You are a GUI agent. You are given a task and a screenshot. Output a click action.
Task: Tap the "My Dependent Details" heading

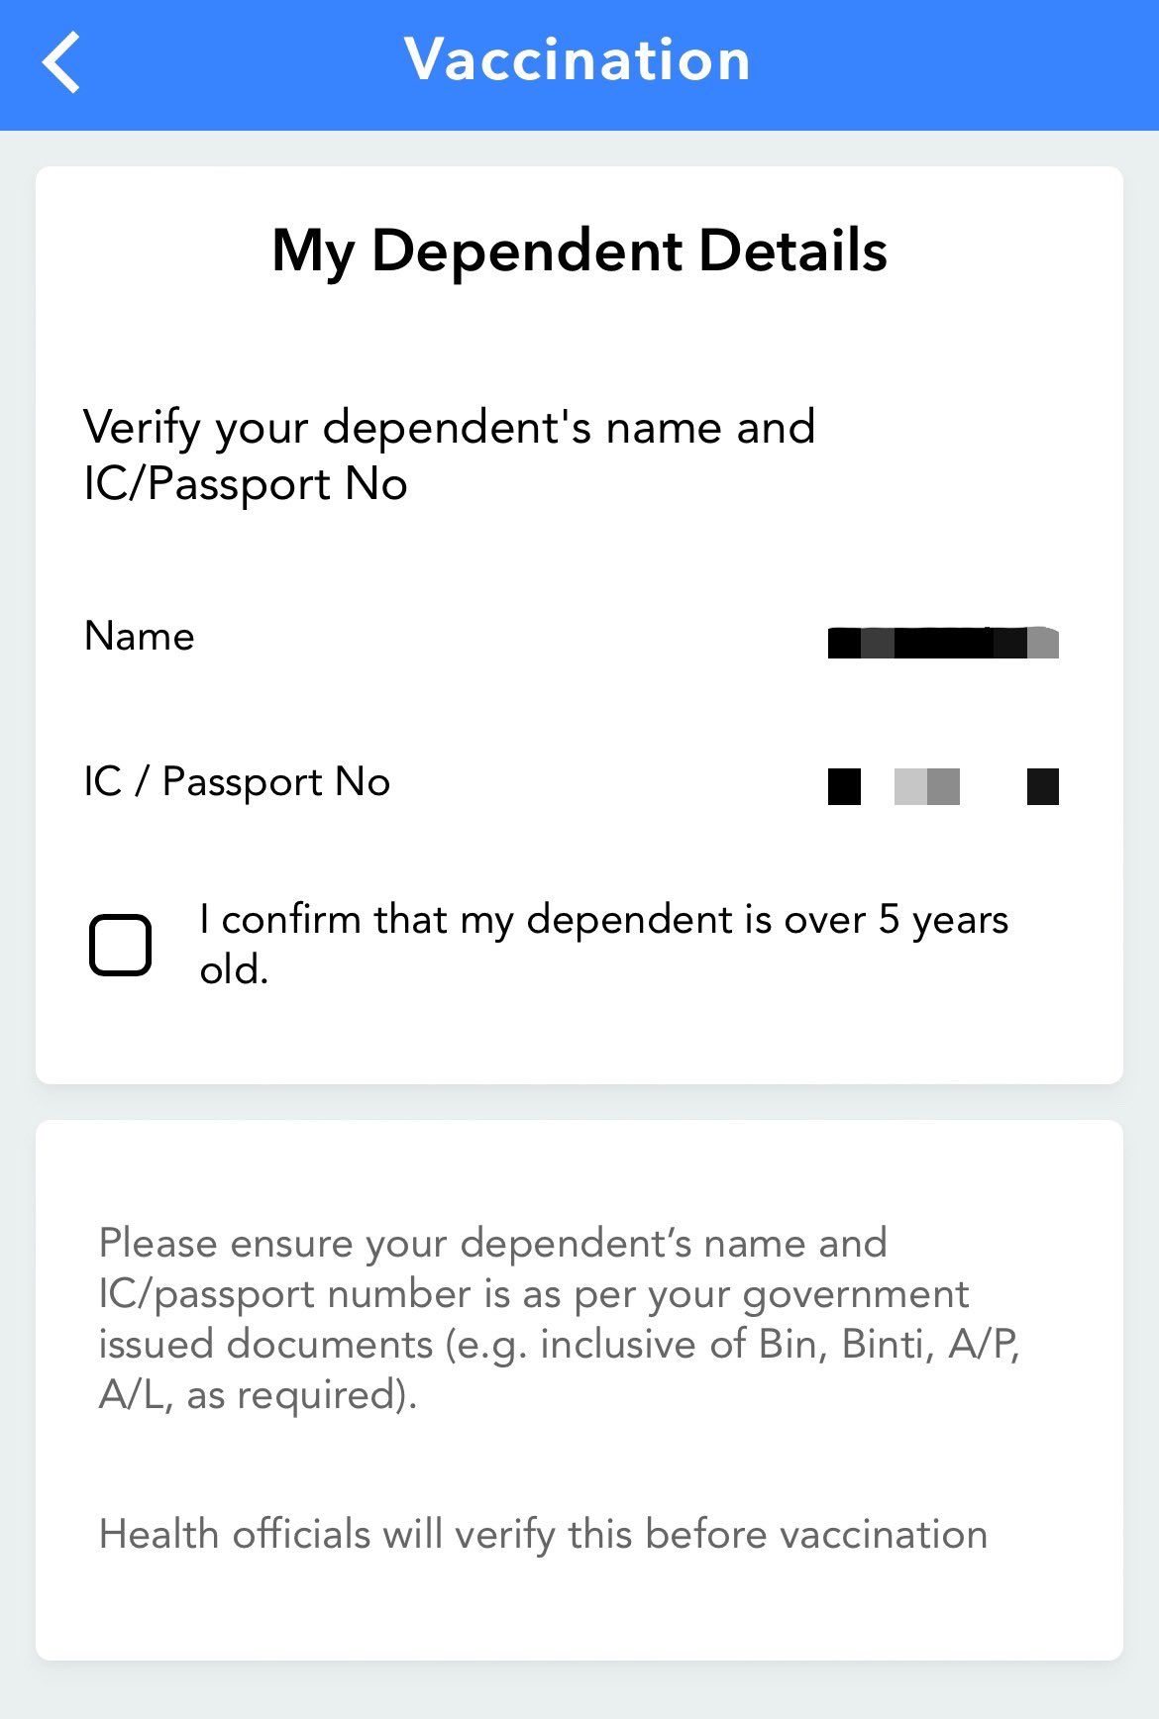(579, 250)
